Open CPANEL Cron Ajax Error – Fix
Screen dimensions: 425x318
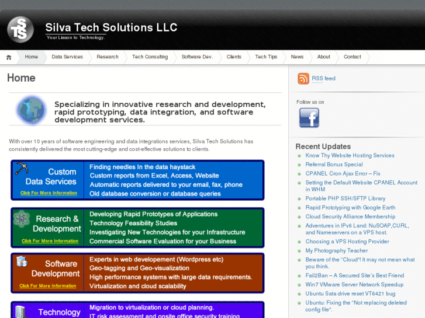click(343, 173)
